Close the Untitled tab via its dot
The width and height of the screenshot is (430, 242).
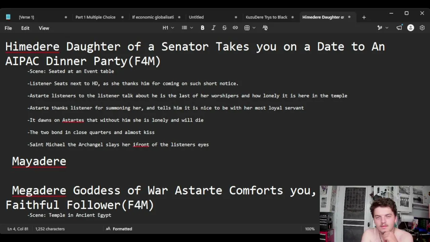pyautogui.click(x=236, y=17)
